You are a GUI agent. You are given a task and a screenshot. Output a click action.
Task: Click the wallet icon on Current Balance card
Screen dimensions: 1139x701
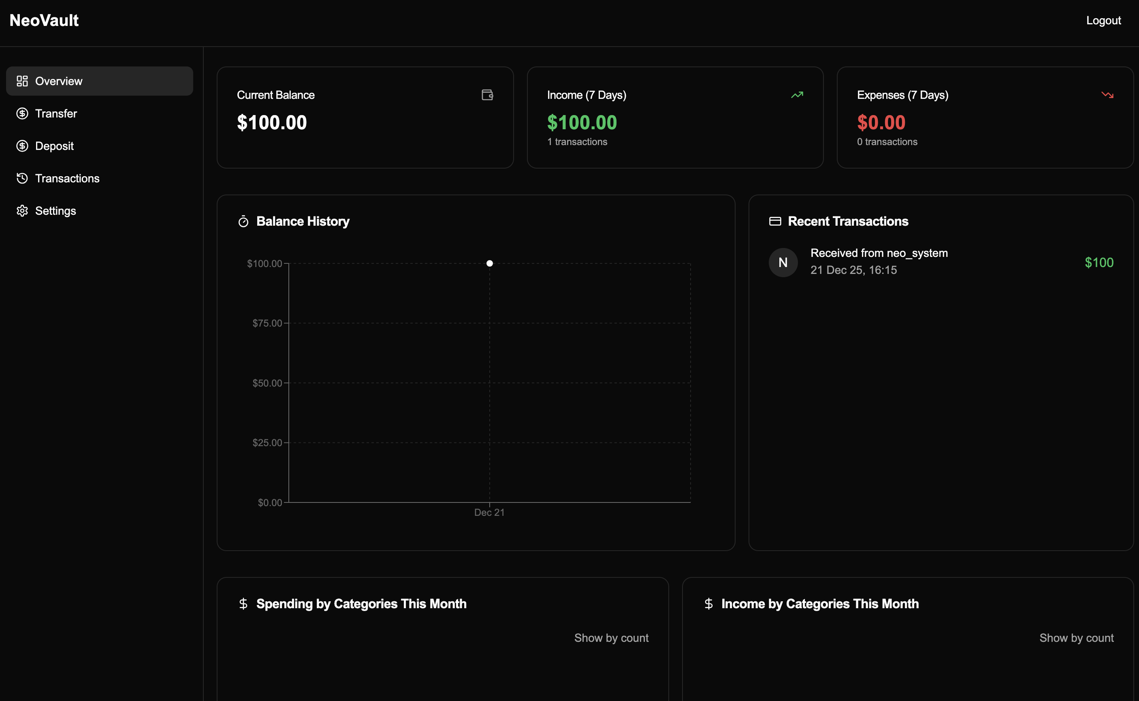click(487, 95)
